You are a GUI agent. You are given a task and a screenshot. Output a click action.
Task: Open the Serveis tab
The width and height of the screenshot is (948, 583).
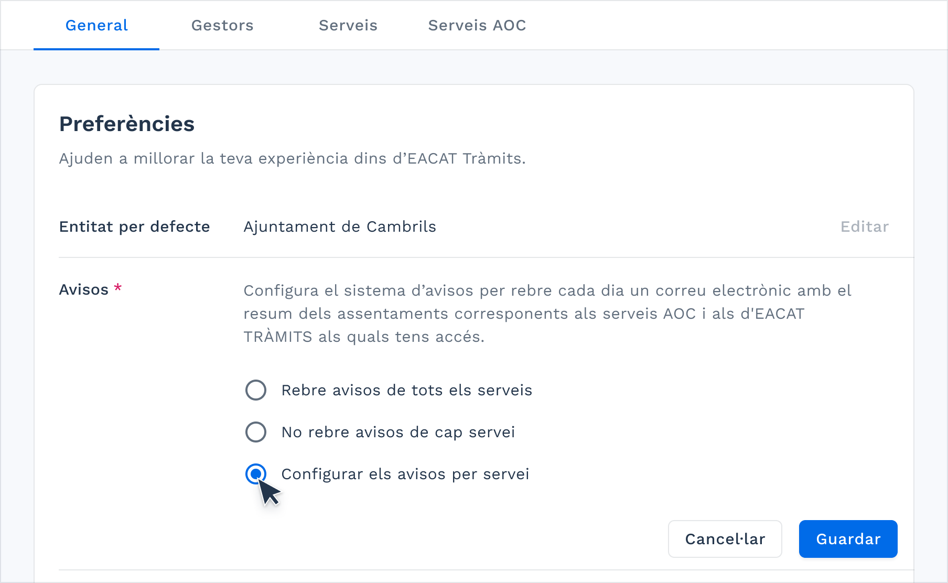[348, 25]
